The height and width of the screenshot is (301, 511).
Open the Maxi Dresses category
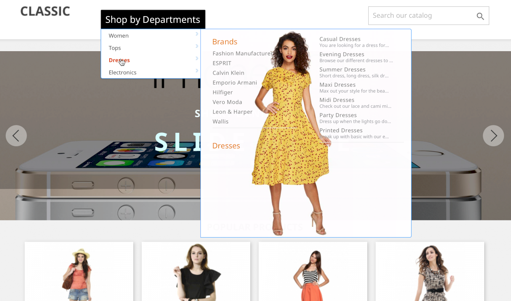pos(337,85)
